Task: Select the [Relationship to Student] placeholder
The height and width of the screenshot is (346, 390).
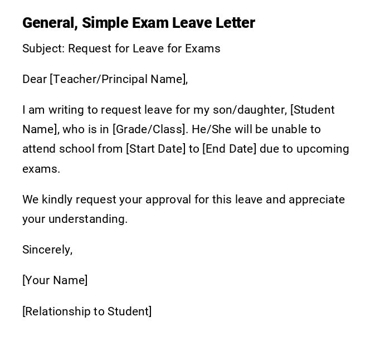Action: pyautogui.click(x=87, y=311)
